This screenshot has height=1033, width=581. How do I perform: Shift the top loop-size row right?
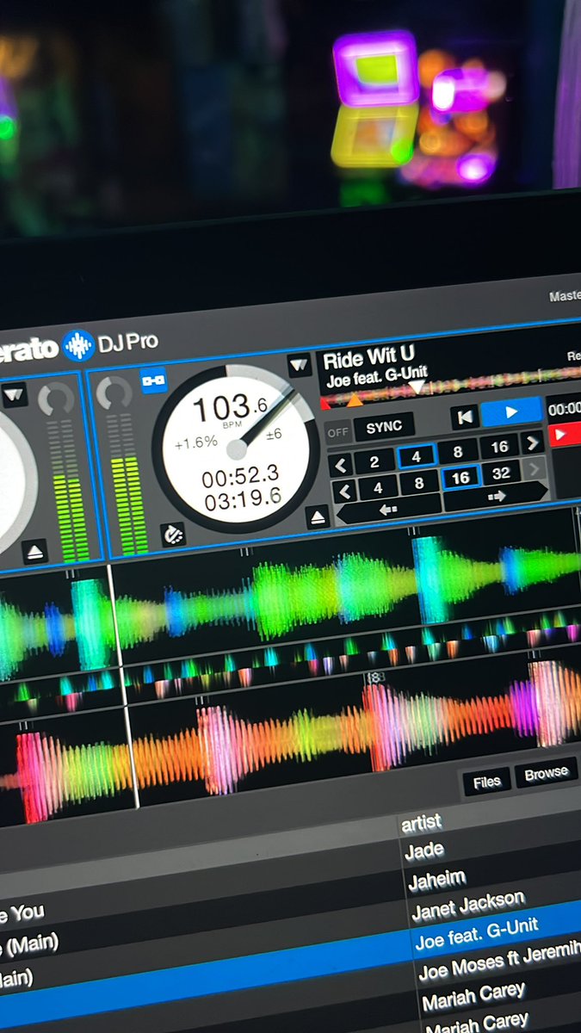533,442
